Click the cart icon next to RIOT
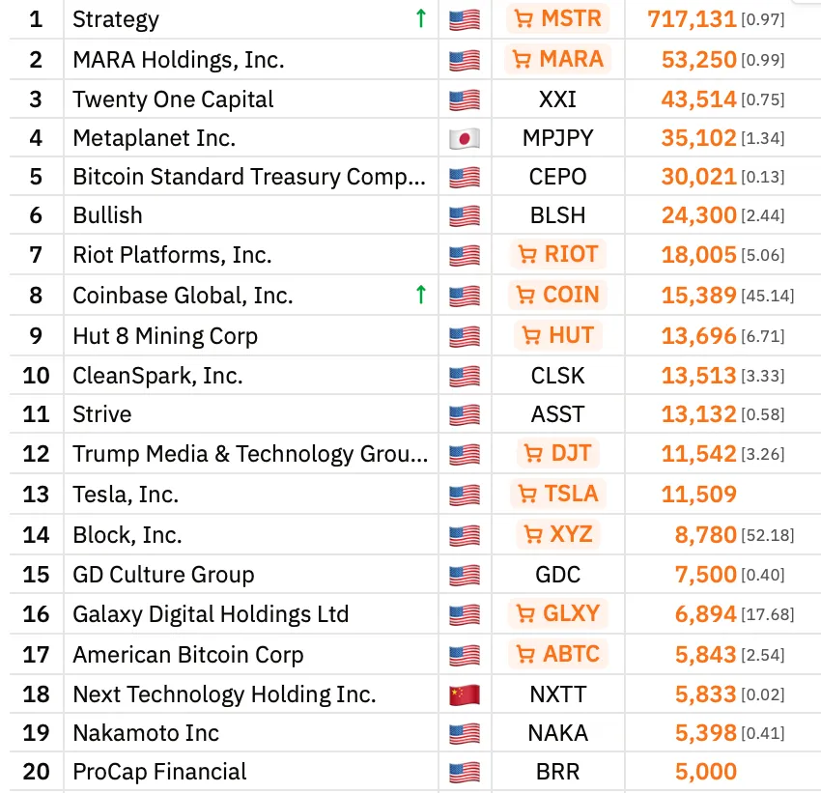821x793 pixels. [528, 255]
